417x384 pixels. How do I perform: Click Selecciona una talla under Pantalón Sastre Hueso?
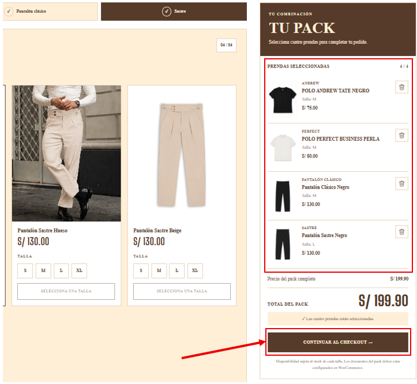pos(66,291)
